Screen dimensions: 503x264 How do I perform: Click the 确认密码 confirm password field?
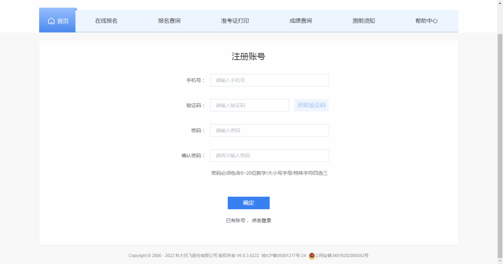269,156
